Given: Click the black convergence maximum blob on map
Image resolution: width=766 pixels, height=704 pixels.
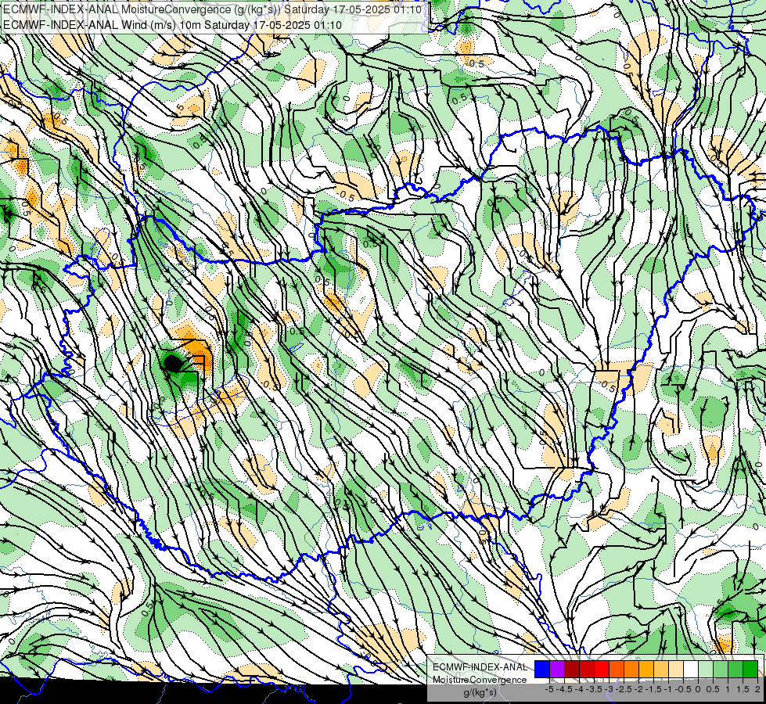Looking at the screenshot, I should tap(172, 363).
